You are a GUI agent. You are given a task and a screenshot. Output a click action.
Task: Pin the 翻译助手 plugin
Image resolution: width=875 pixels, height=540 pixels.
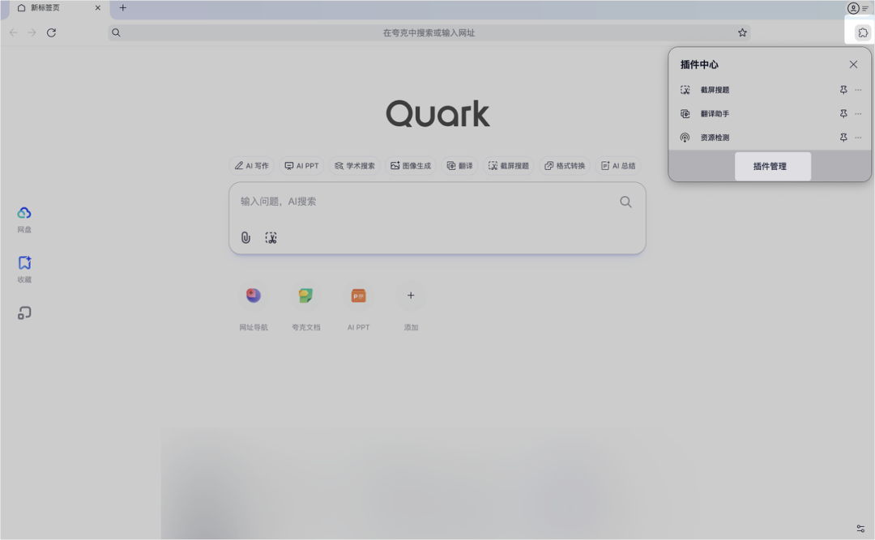pyautogui.click(x=843, y=114)
